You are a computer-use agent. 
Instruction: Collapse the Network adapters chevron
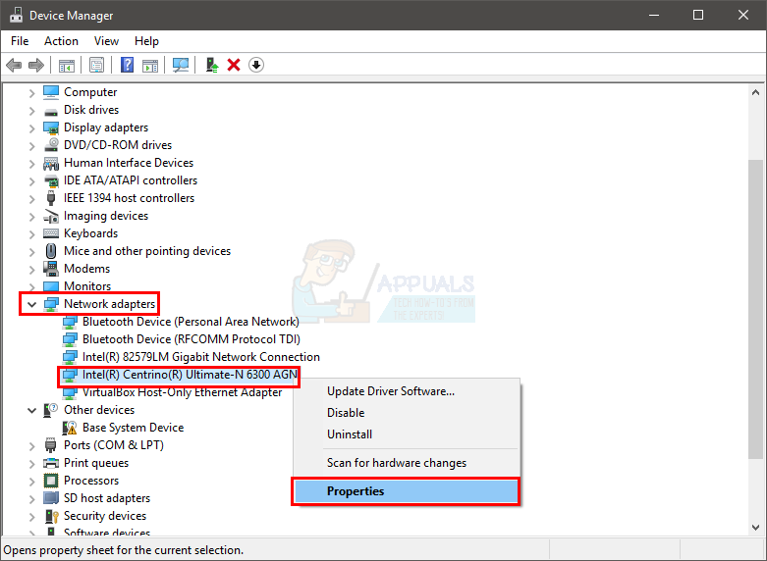pos(31,304)
